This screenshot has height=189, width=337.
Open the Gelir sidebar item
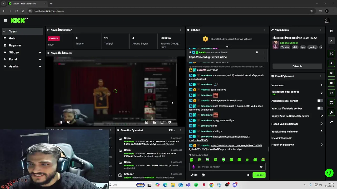point(22,38)
